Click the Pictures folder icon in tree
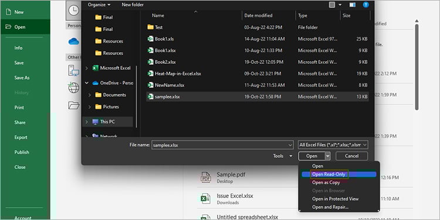440x220 pixels. (98, 107)
